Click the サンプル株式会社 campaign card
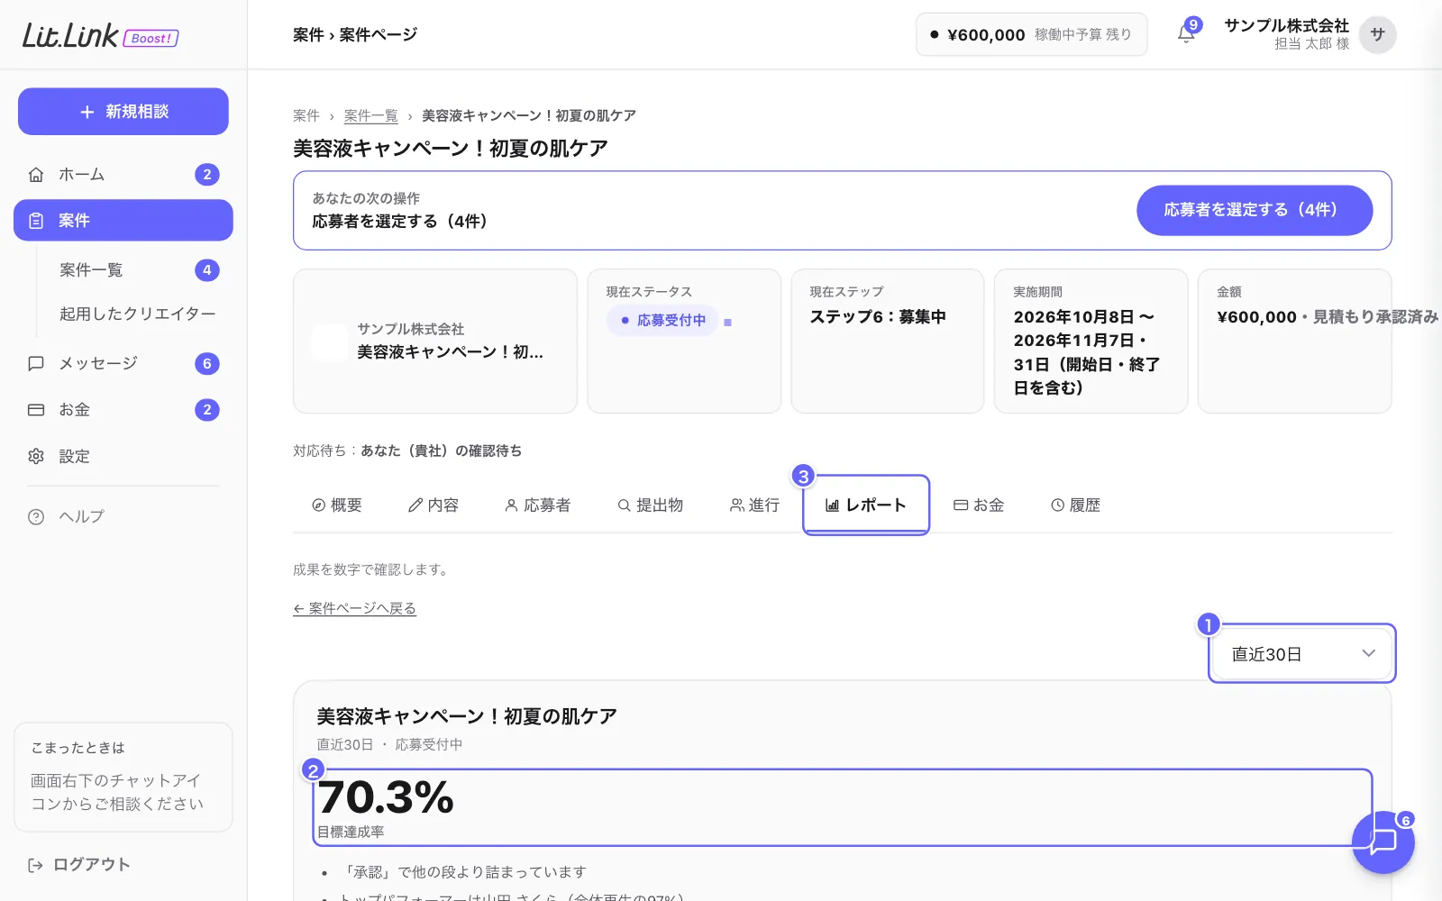Viewport: 1442px width, 901px height. 435,341
